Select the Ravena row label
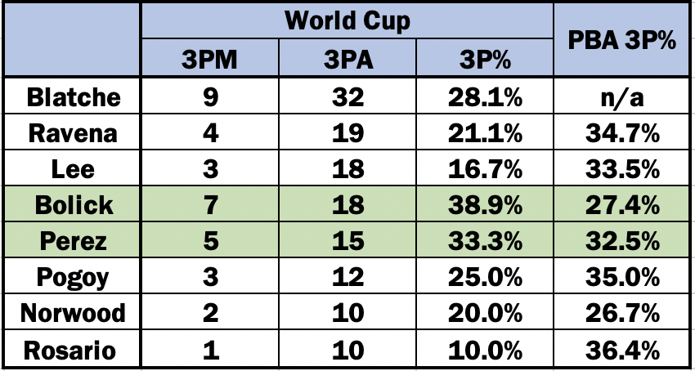695x371 pixels. click(72, 132)
